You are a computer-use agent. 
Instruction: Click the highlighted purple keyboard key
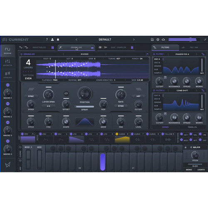click(x=103, y=162)
